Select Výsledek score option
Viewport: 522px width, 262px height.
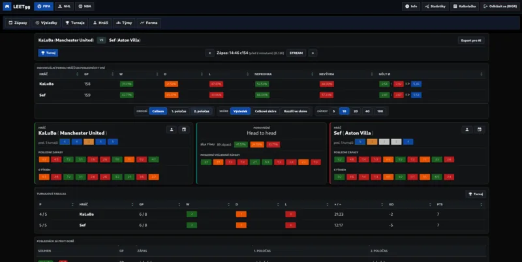[x=240, y=111]
